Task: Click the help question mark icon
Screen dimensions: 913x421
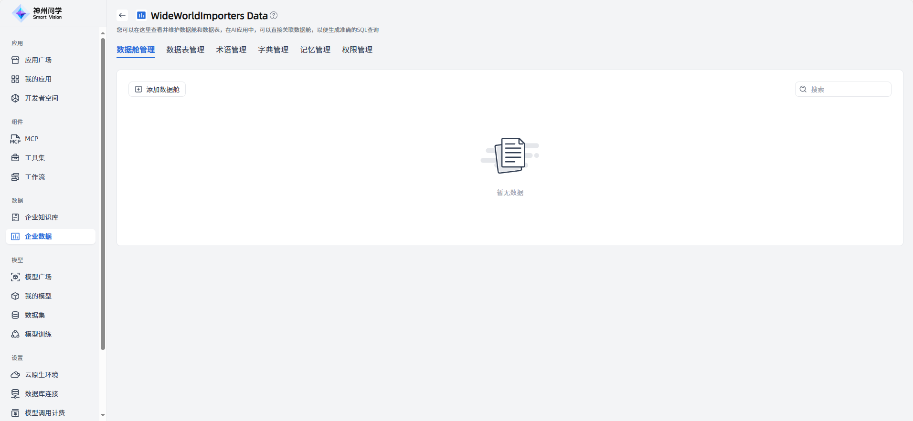Action: 274,15
